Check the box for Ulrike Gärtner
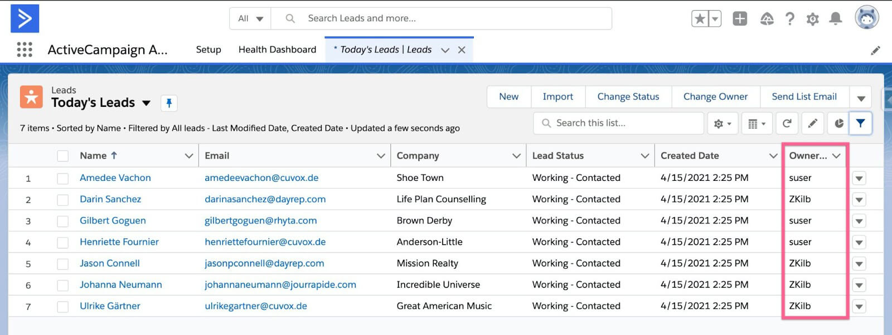Image resolution: width=892 pixels, height=335 pixels. [63, 307]
